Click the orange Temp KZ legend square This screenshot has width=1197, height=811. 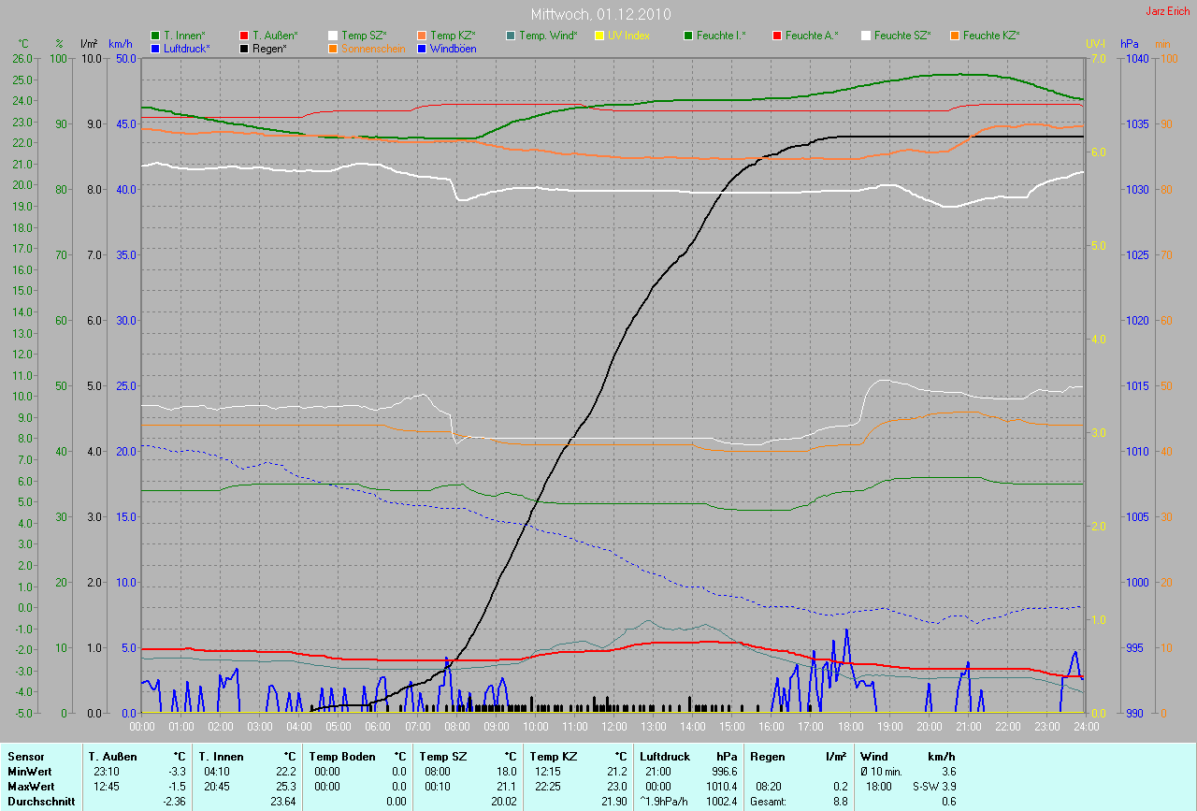click(x=422, y=36)
